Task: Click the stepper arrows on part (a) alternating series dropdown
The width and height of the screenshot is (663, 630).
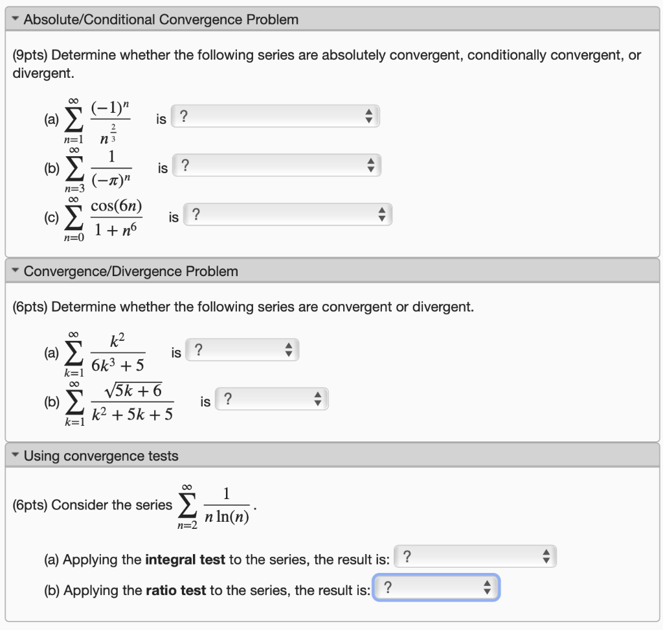Action: (369, 115)
